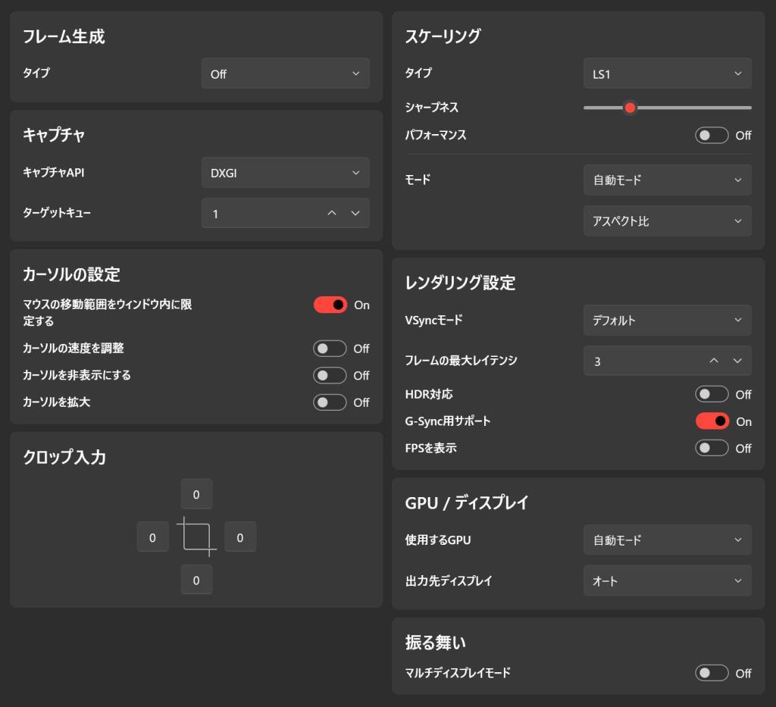This screenshot has width=776, height=707.
Task: Expand スケーリング タイプ dropdown showing LS1
Action: tap(667, 74)
